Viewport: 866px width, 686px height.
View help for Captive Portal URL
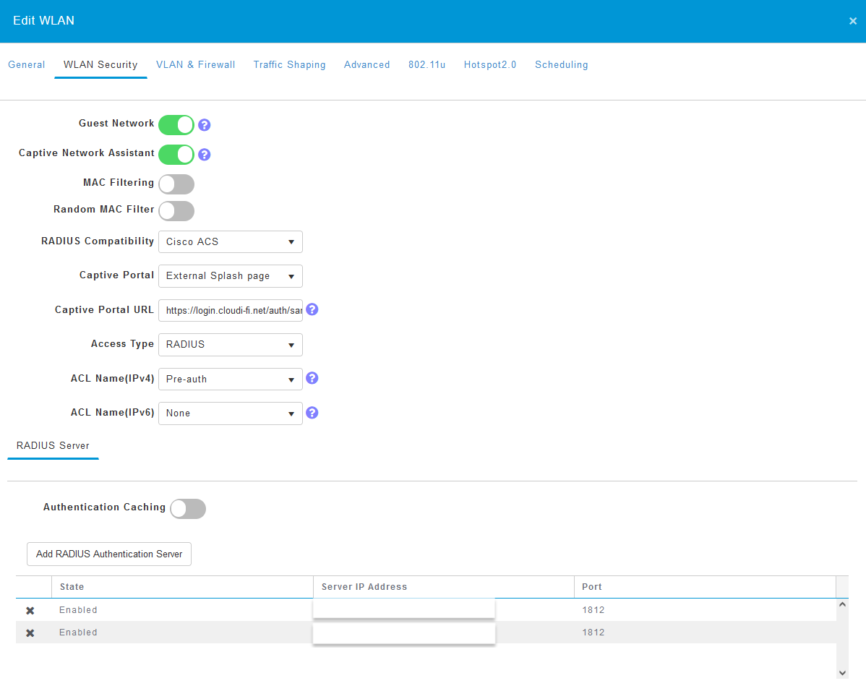312,309
